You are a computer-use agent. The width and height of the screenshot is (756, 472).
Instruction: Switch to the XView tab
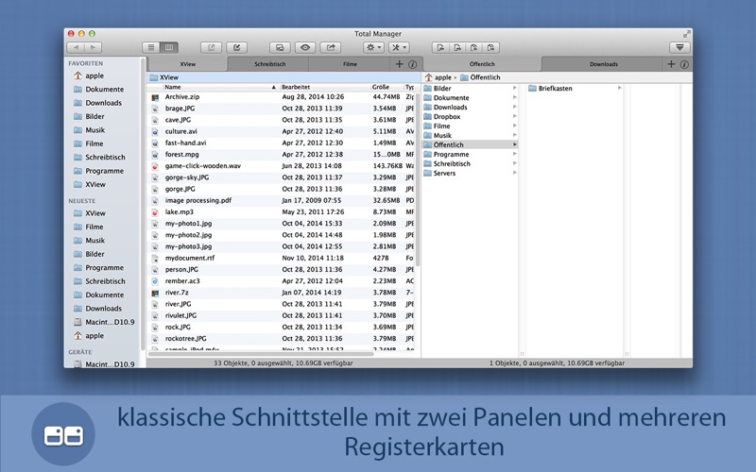tap(187, 64)
